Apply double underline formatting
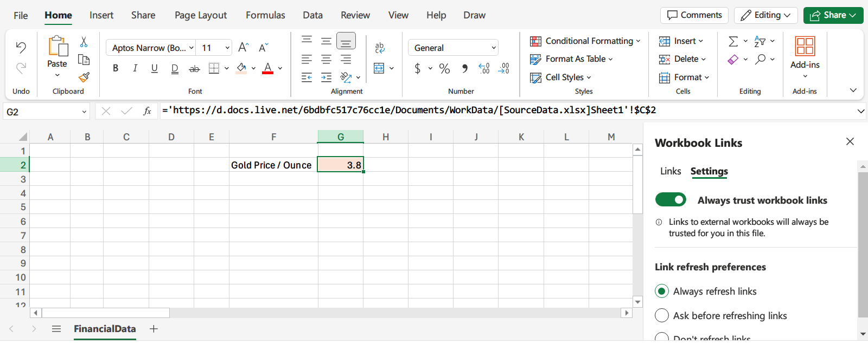This screenshot has height=344, width=868. click(x=175, y=68)
